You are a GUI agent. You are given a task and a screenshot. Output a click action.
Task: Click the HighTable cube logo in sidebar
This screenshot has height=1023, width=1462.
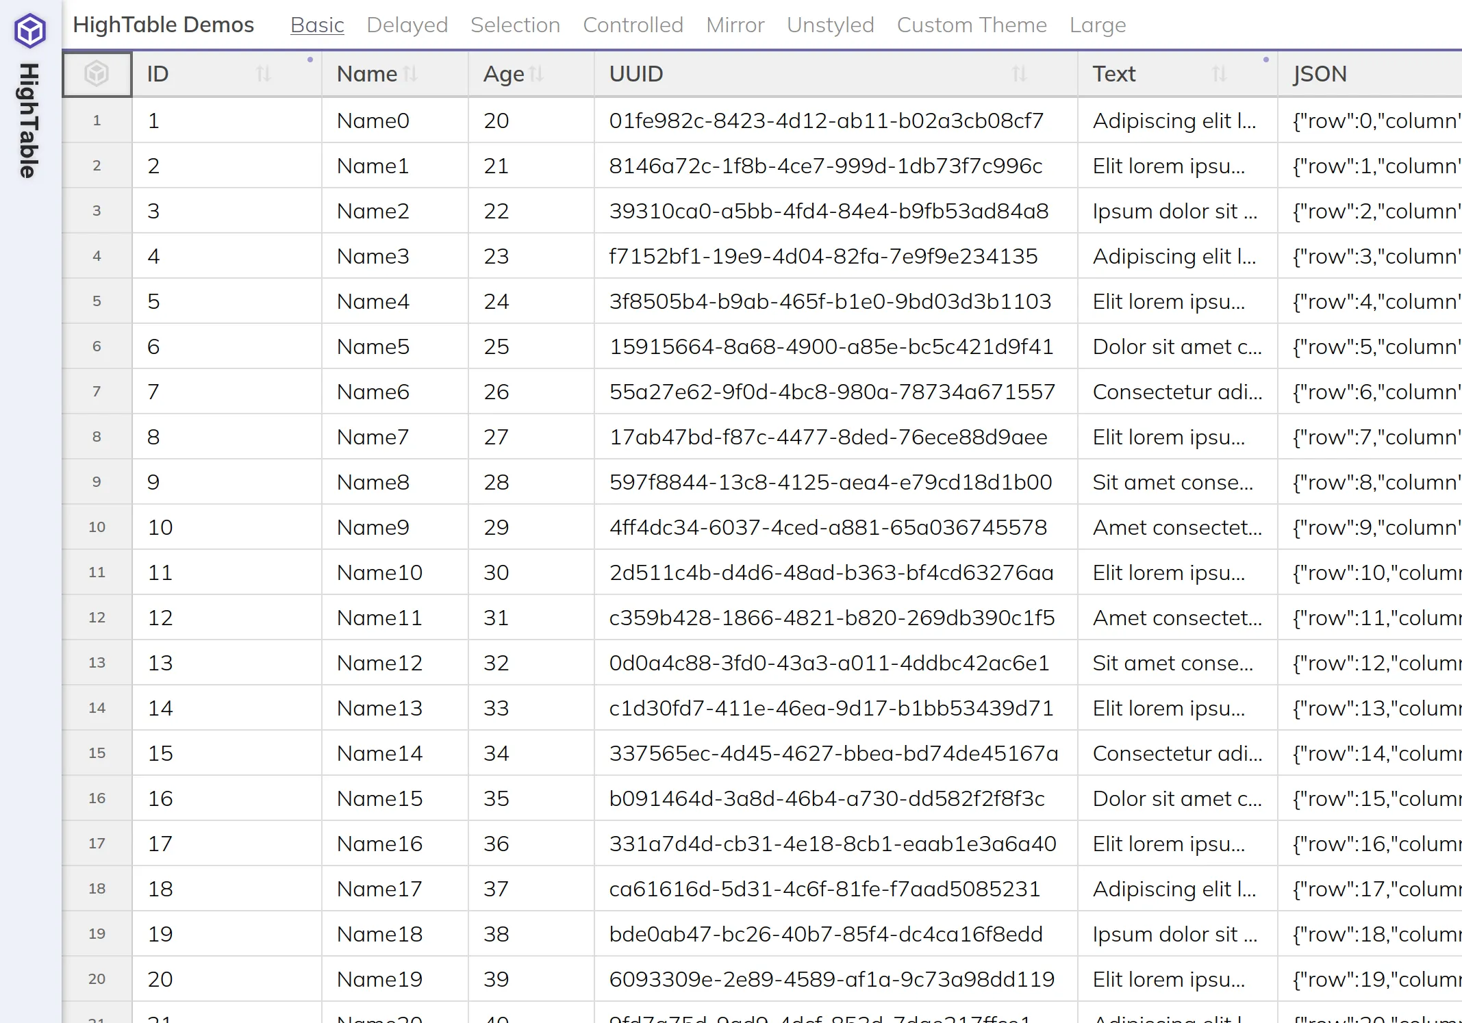[x=30, y=31]
